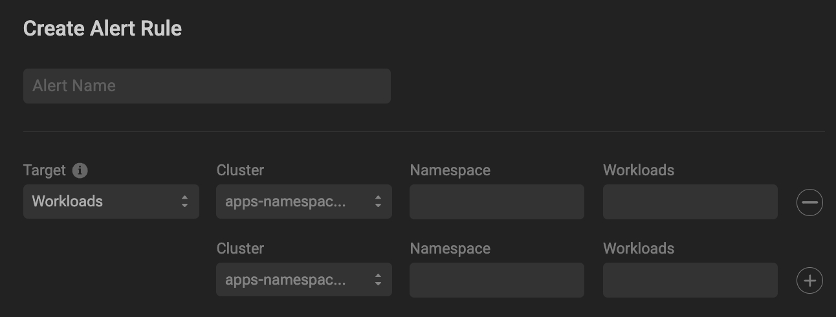This screenshot has height=317, width=836.
Task: Click the Target label text
Action: coord(45,170)
